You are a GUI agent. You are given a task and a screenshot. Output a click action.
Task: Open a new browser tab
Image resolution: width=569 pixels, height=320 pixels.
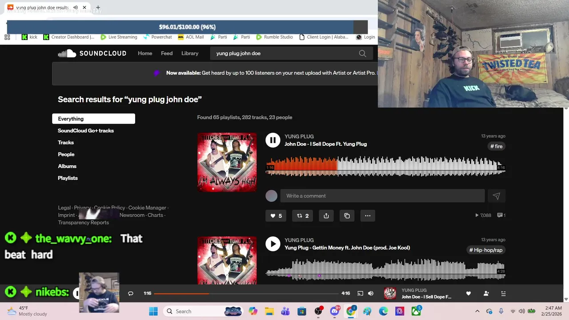point(98,8)
